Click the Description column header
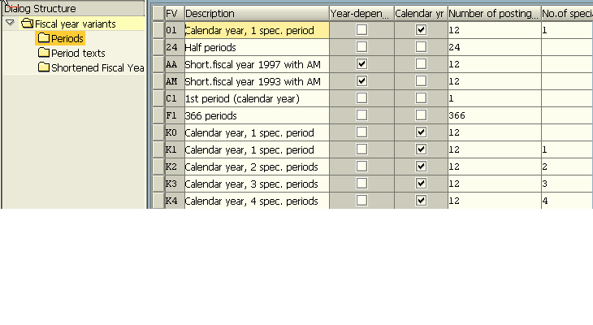Screen dimensions: 593x325 [257, 13]
